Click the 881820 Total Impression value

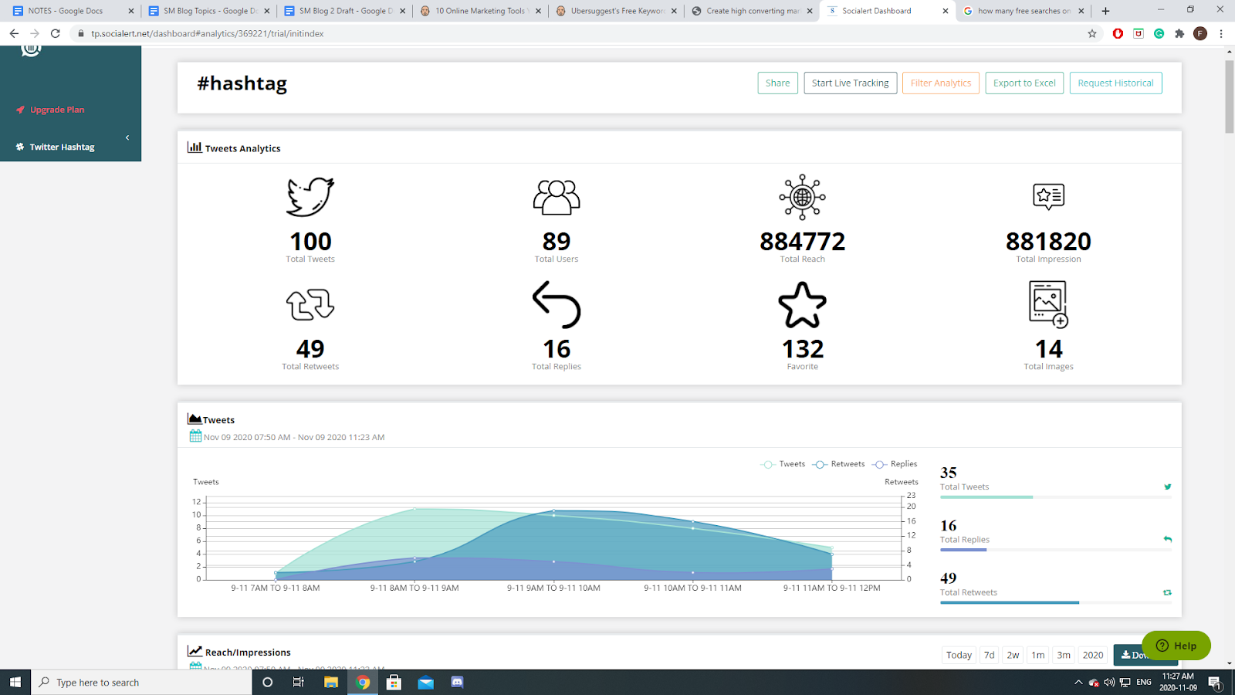pyautogui.click(x=1048, y=242)
